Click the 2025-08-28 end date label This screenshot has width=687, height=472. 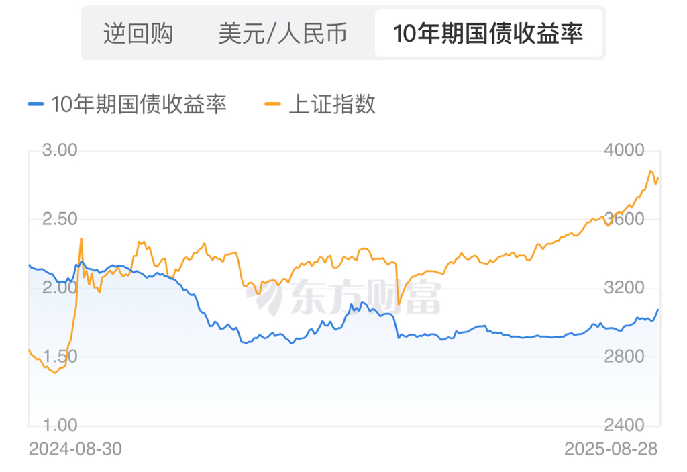coord(611,449)
